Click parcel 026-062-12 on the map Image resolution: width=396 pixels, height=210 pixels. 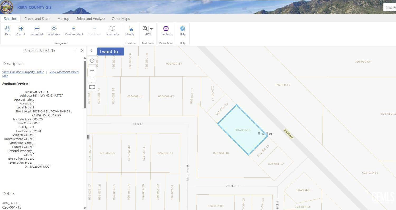tap(165, 153)
